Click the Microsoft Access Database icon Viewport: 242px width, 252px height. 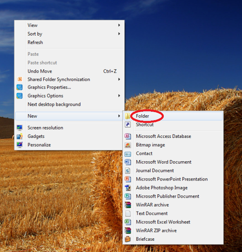[x=128, y=136]
